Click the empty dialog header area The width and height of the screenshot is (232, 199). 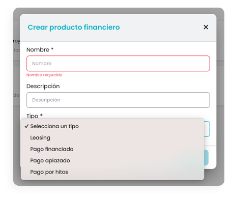(x=161, y=27)
